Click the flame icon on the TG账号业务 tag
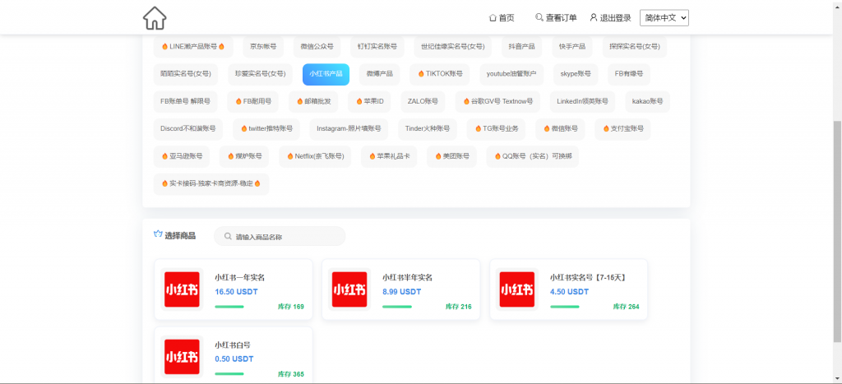This screenshot has height=384, width=842. pos(478,129)
